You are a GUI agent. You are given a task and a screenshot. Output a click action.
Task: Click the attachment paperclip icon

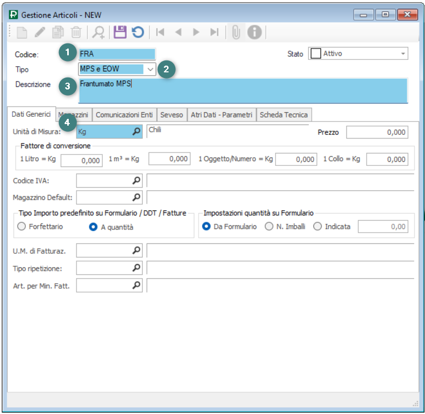click(x=236, y=33)
